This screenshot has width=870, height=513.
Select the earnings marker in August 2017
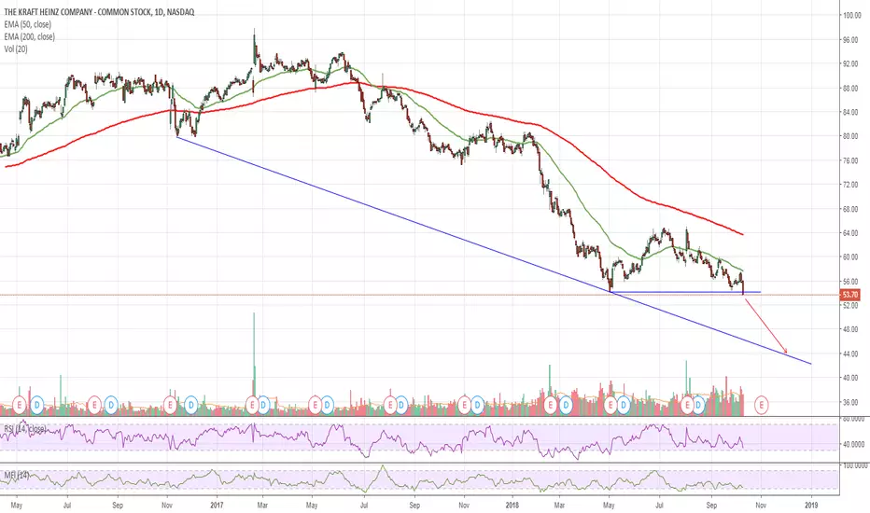390,405
